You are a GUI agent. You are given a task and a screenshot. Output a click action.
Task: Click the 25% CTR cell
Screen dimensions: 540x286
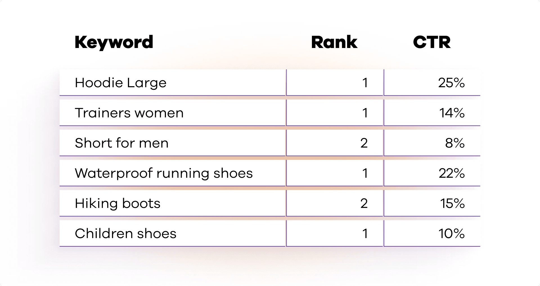[x=432, y=83]
